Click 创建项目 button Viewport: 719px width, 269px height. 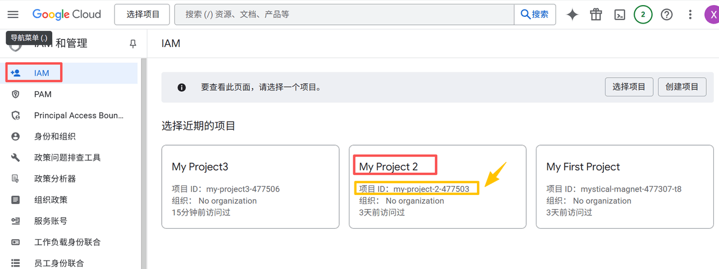[x=681, y=87]
